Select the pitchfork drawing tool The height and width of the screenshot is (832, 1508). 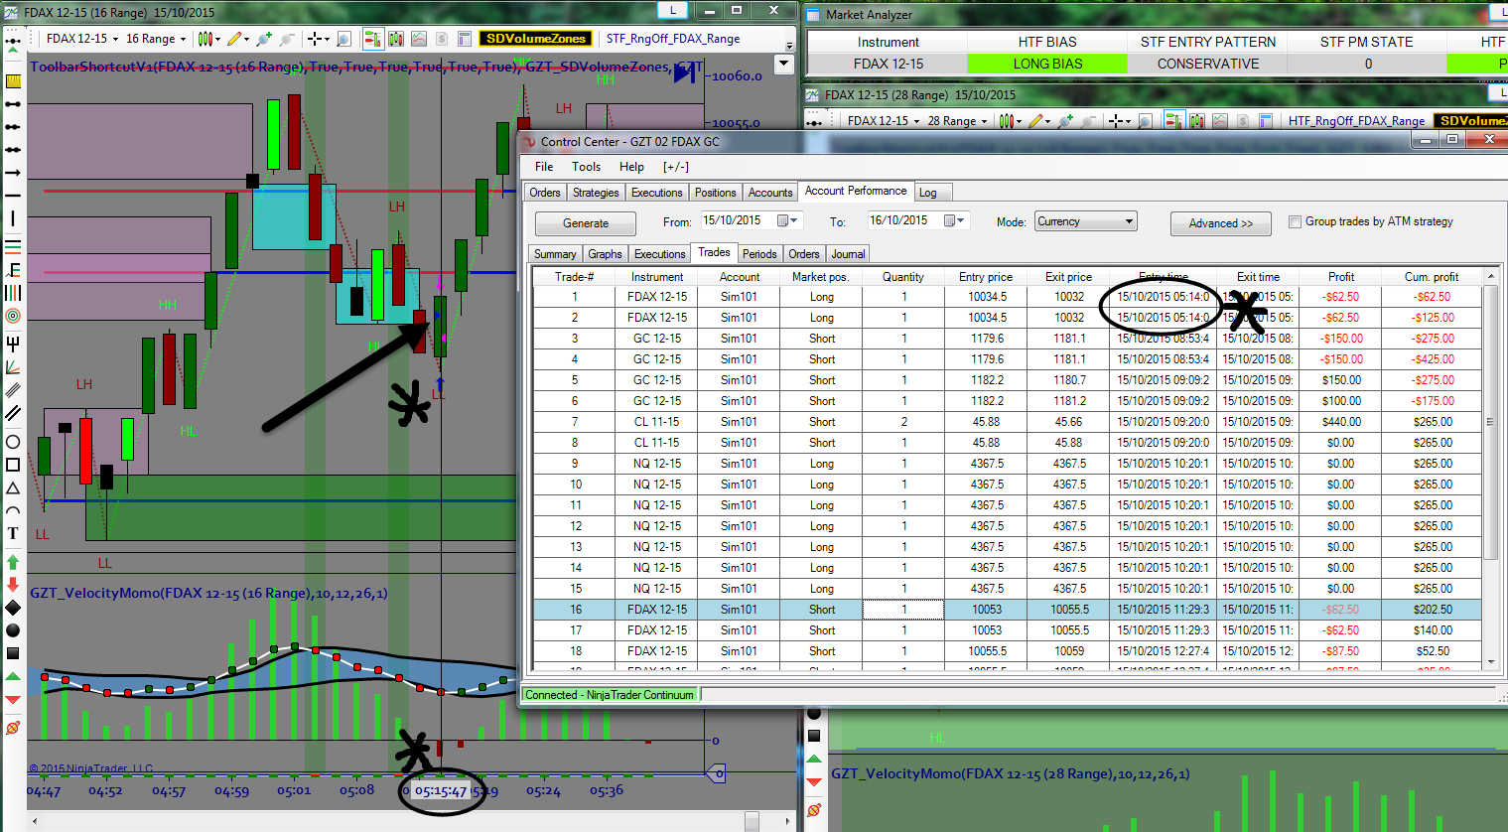13,345
